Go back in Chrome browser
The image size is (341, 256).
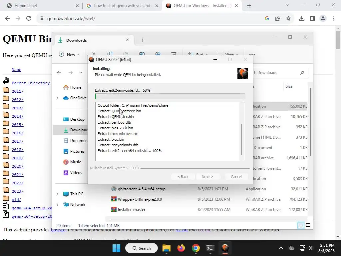click(7, 19)
